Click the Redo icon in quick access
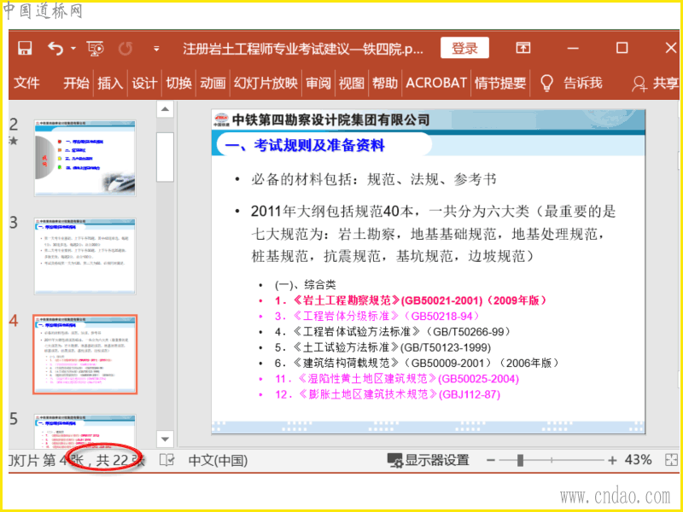Image resolution: width=683 pixels, height=512 pixels. (x=126, y=49)
